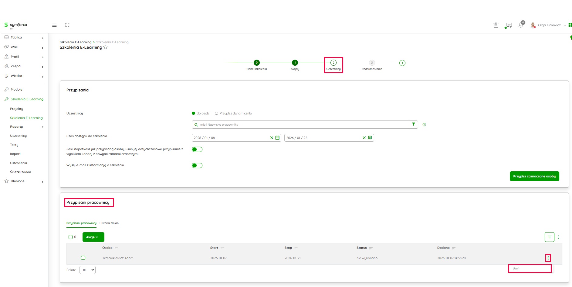Check the box for Trzeciakiewicz Adam
This screenshot has width=572, height=287.
(x=83, y=258)
